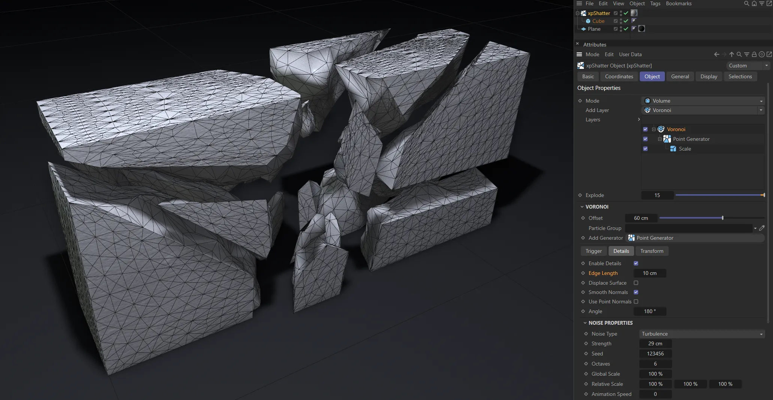Select the Cube object icon
773x400 pixels.
pyautogui.click(x=588, y=21)
